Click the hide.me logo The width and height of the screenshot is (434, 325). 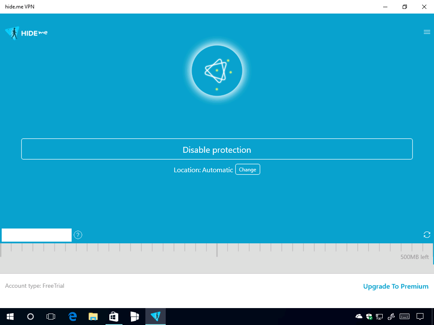[x=26, y=33]
